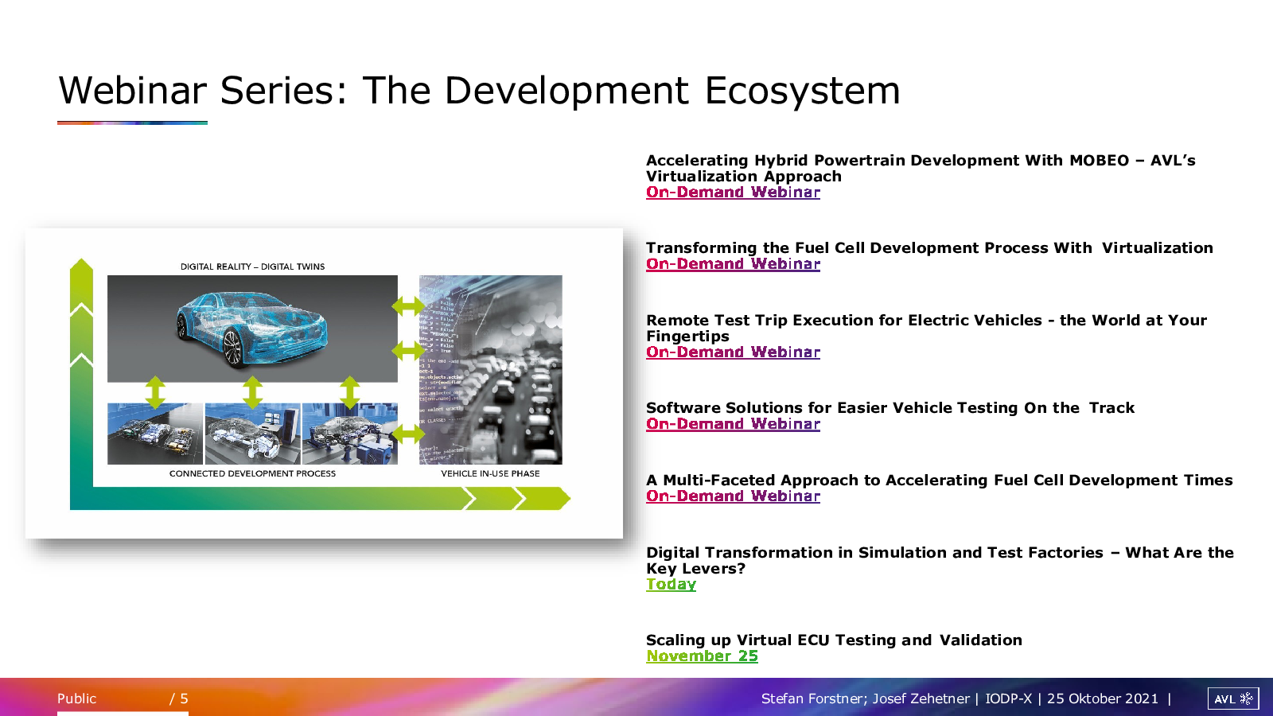Image resolution: width=1273 pixels, height=716 pixels.
Task: Click 'Accelerating Hybrid Powertrain Development' title text
Action: coord(921,169)
